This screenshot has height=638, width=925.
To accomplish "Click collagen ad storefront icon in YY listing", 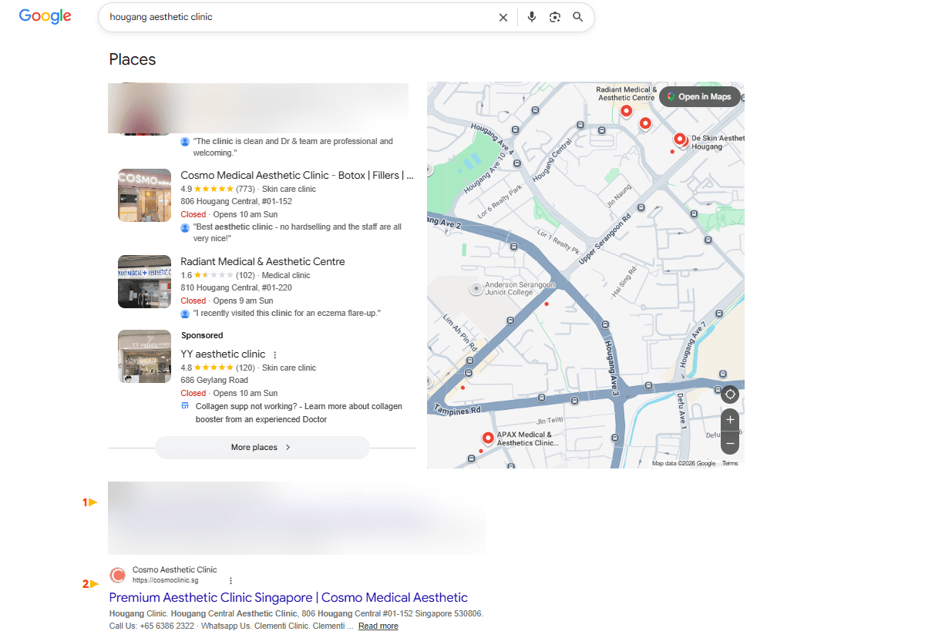I will point(185,406).
